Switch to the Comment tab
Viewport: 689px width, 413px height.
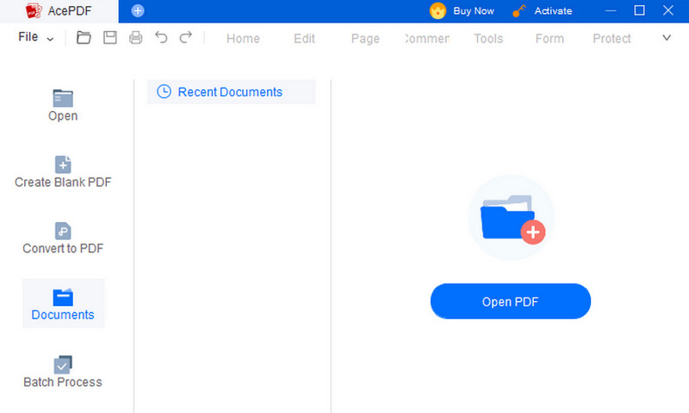pos(426,39)
